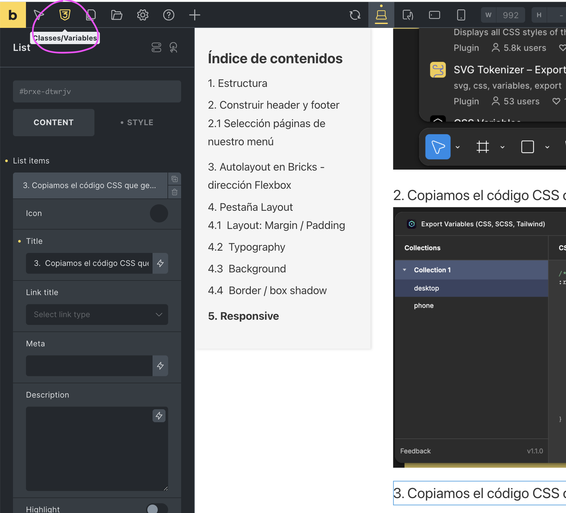Select the mobile portrait breakpoint icon
Viewport: 566px width, 513px height.
click(x=461, y=15)
